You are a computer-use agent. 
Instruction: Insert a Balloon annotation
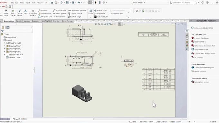pos(43,11)
